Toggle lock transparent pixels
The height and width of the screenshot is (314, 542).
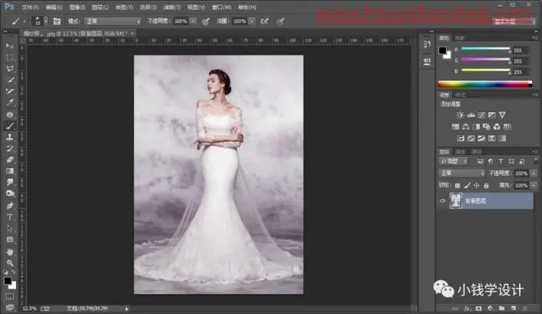pyautogui.click(x=457, y=186)
